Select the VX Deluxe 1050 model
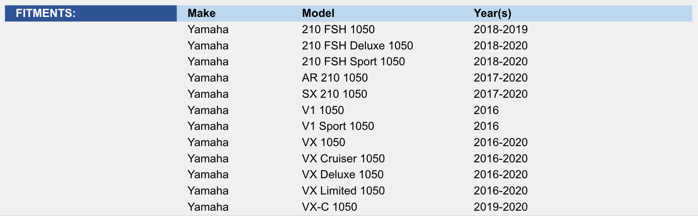Screen dimensions: 698x216 (342, 174)
